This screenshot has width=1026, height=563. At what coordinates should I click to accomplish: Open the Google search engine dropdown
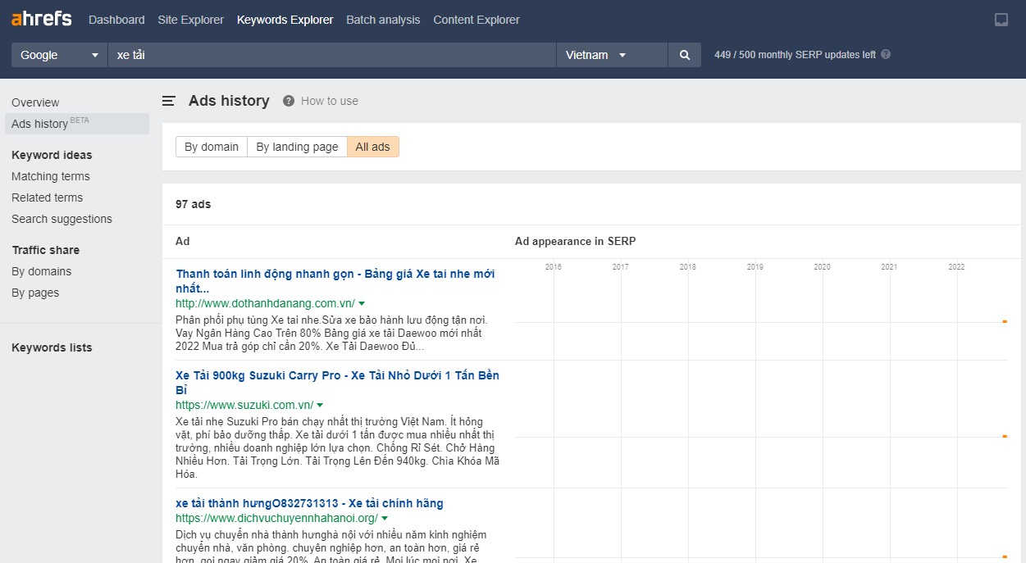[x=59, y=55]
